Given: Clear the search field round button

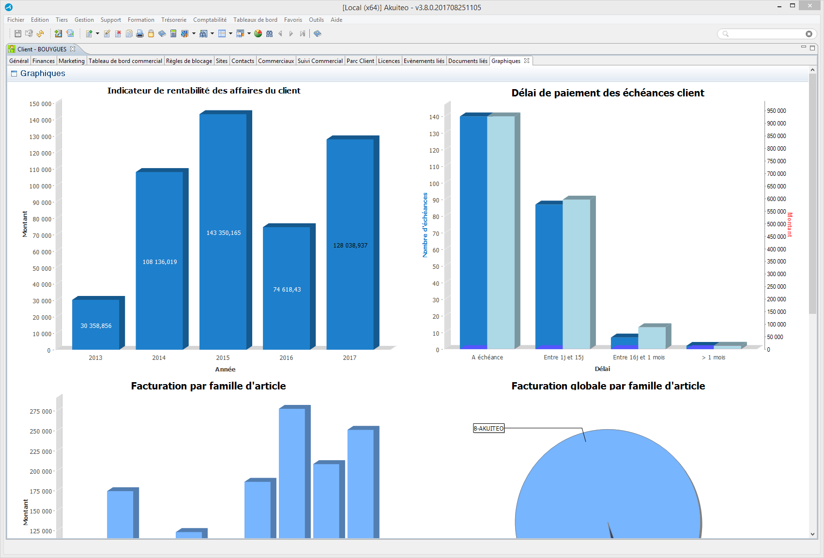Looking at the screenshot, I should (x=809, y=34).
